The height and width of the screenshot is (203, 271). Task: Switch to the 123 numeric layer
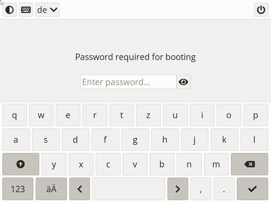(18, 189)
